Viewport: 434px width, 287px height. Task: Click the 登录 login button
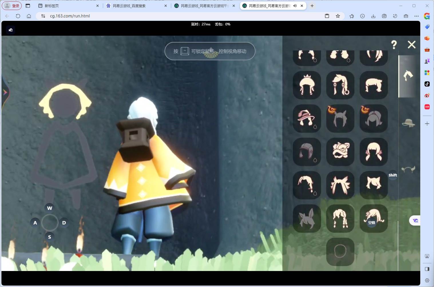pyautogui.click(x=12, y=6)
